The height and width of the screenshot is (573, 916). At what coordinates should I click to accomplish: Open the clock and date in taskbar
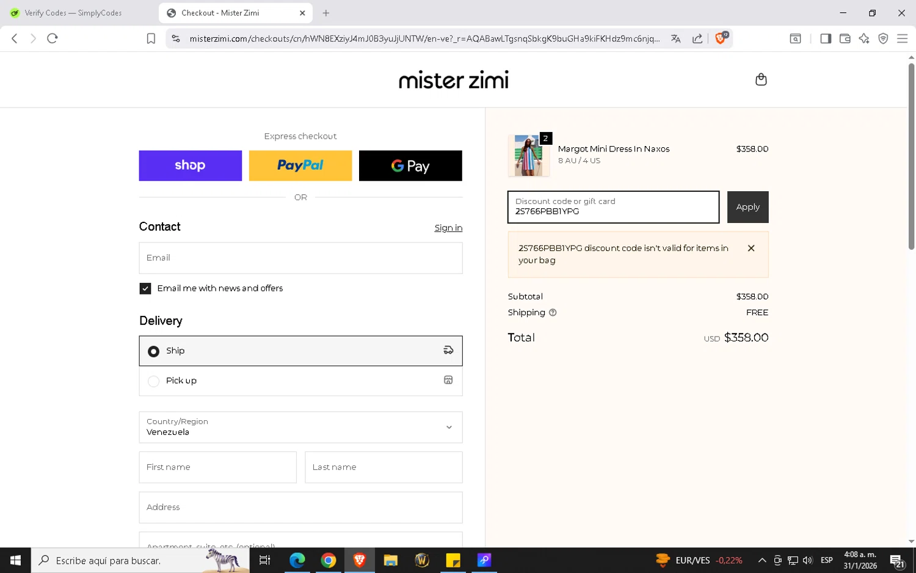click(x=860, y=560)
